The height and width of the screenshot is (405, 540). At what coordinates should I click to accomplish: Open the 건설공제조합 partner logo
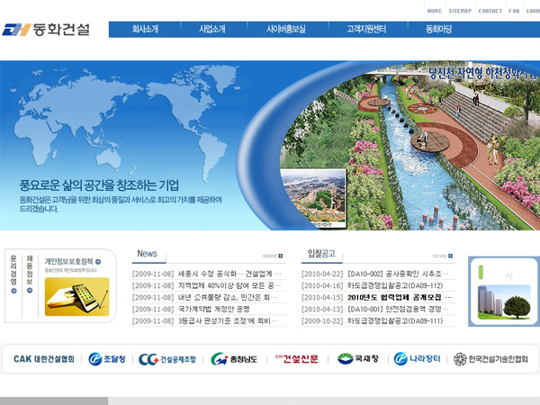click(168, 359)
